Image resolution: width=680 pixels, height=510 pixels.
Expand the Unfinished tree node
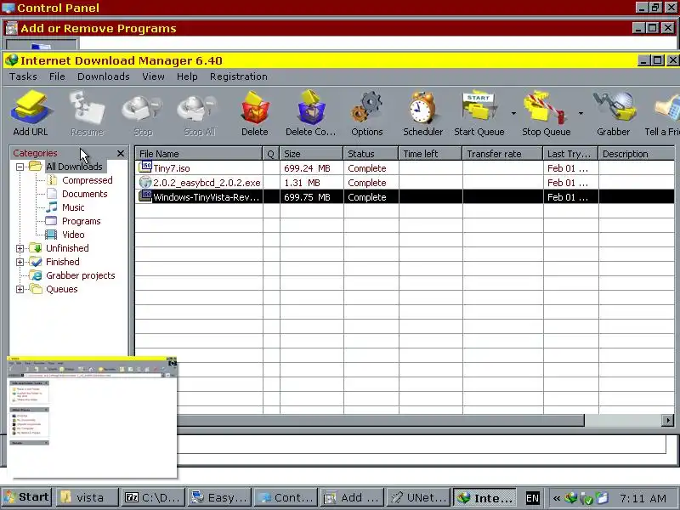point(20,248)
